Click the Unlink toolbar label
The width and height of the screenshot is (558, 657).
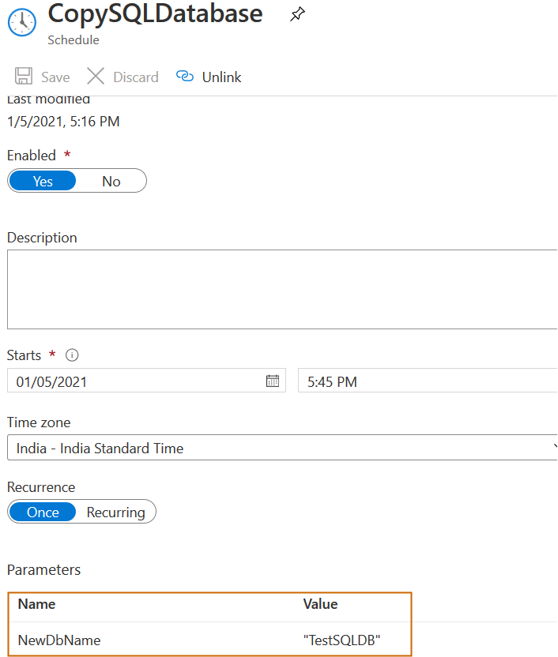[x=221, y=77]
